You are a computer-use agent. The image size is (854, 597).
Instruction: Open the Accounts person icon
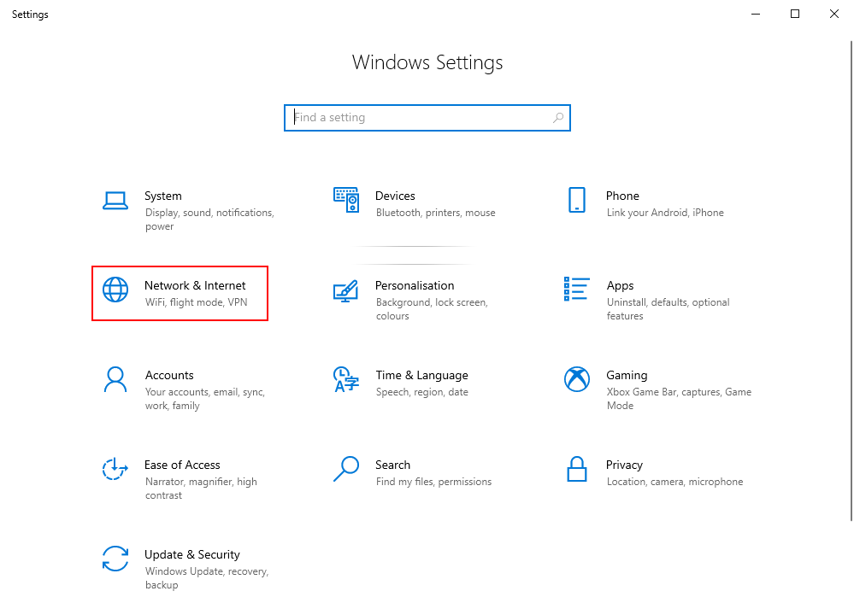(x=115, y=379)
